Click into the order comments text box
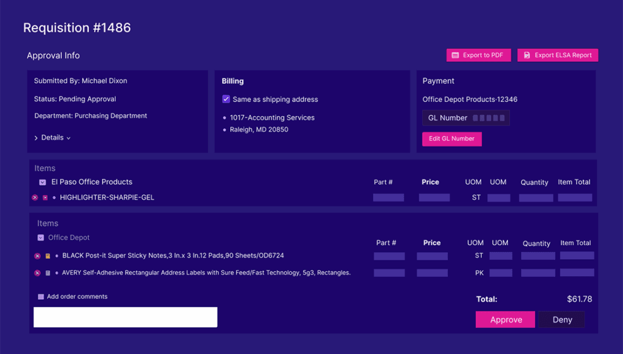The image size is (623, 354). coord(125,317)
